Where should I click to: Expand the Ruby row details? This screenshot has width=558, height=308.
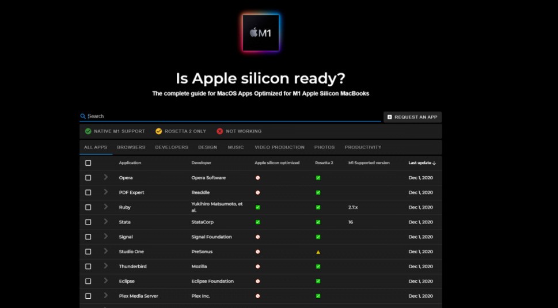point(106,207)
